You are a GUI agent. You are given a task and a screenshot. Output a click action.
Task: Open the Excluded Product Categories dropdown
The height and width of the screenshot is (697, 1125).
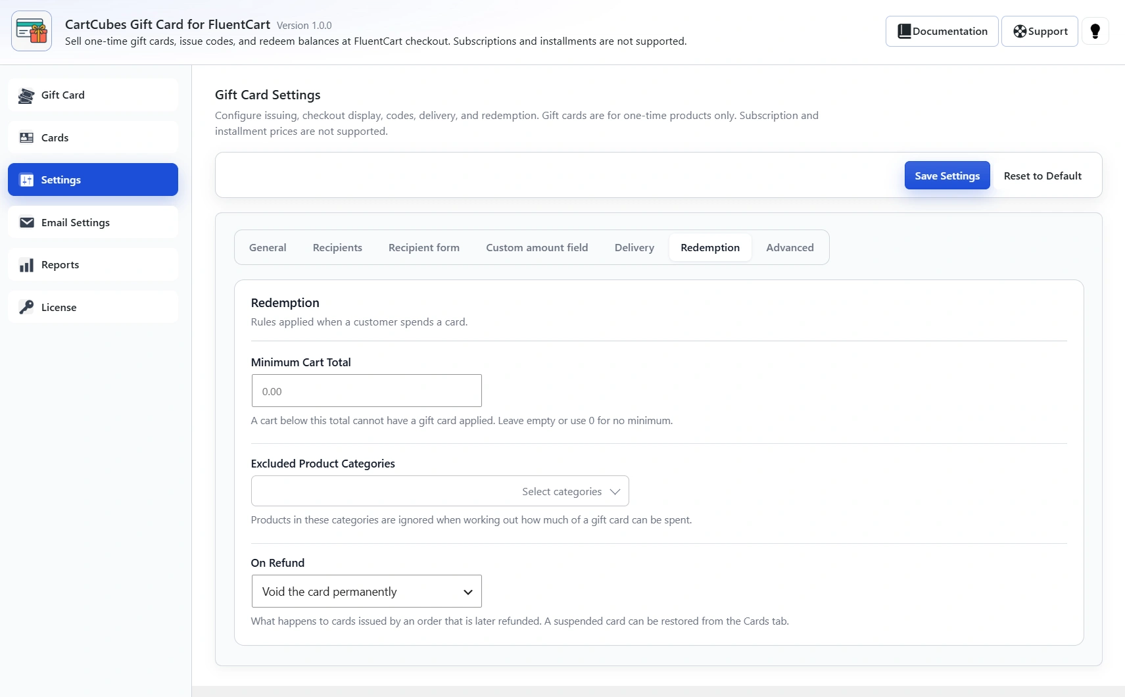pos(440,491)
